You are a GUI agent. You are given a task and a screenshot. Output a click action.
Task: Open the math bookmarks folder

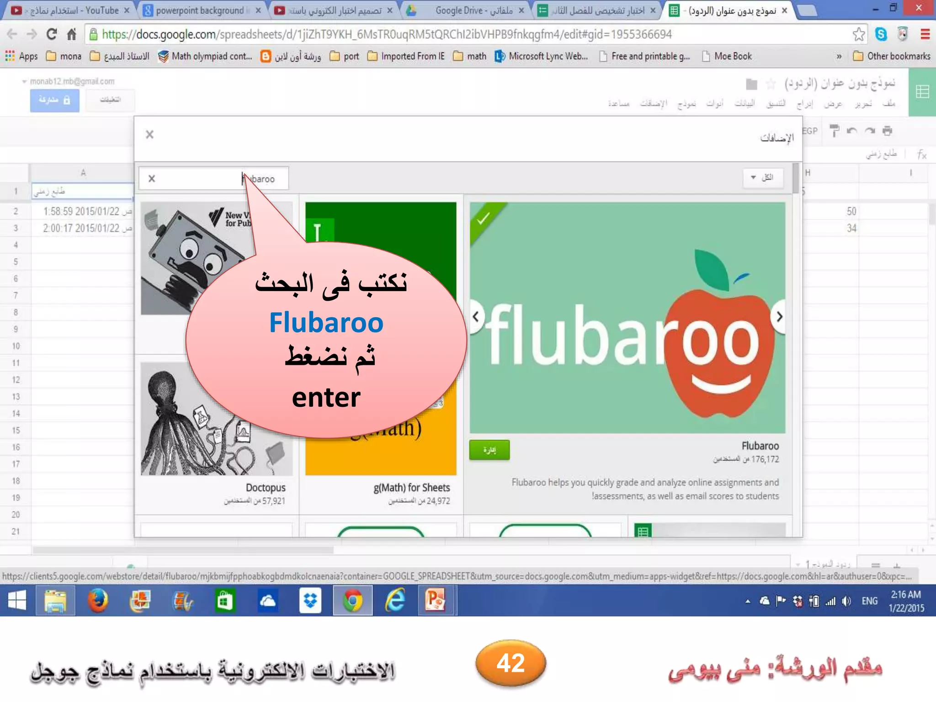pos(470,56)
